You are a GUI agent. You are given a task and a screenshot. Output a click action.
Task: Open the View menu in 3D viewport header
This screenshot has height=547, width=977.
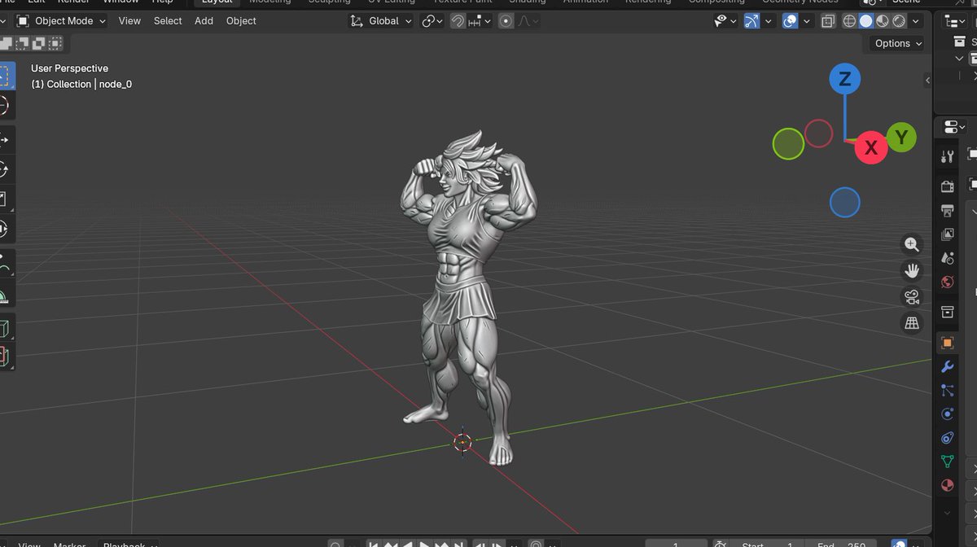129,21
